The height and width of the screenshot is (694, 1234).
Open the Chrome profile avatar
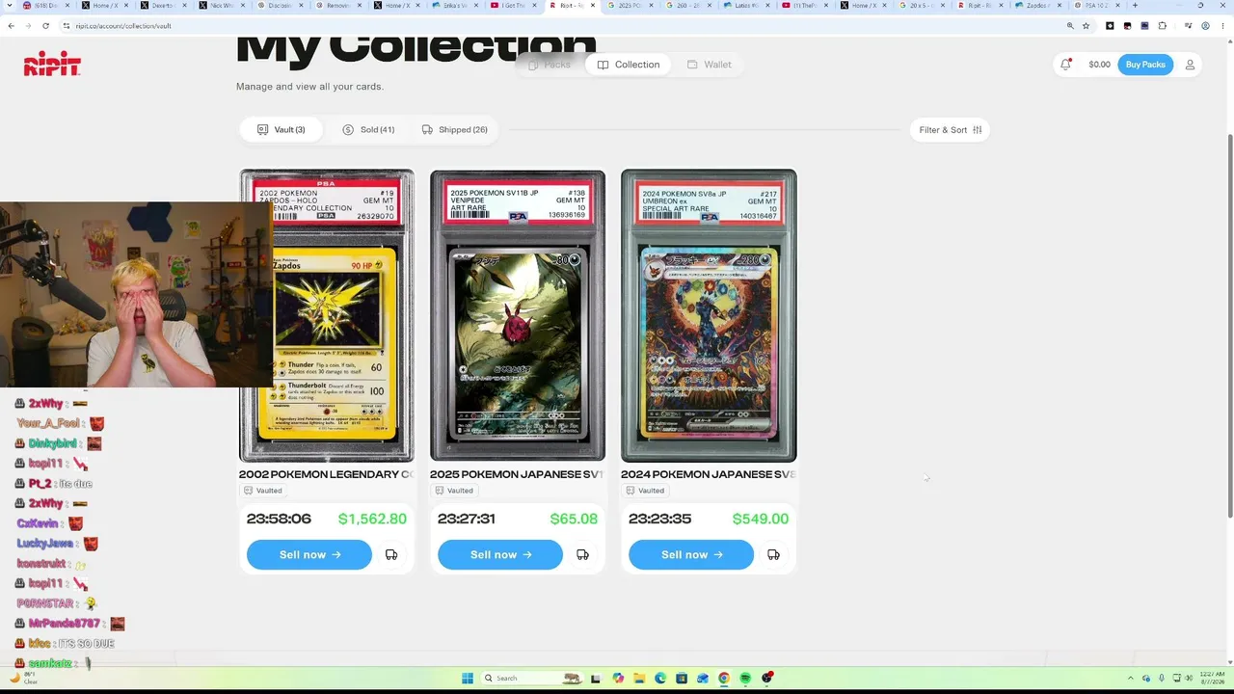[x=1205, y=26]
